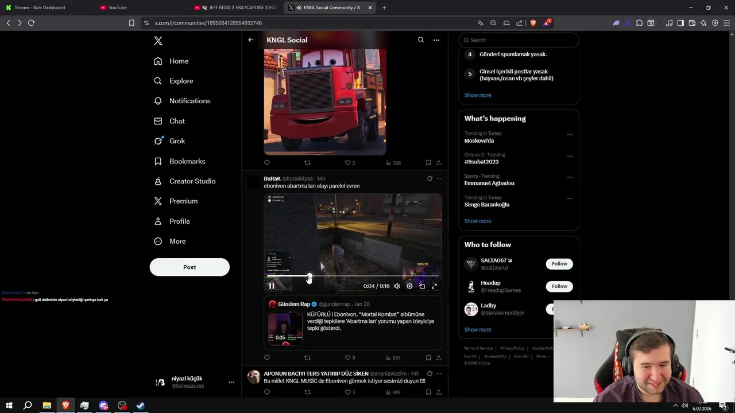Image resolution: width=735 pixels, height=413 pixels.
Task: Open Explore page
Action: click(174, 81)
